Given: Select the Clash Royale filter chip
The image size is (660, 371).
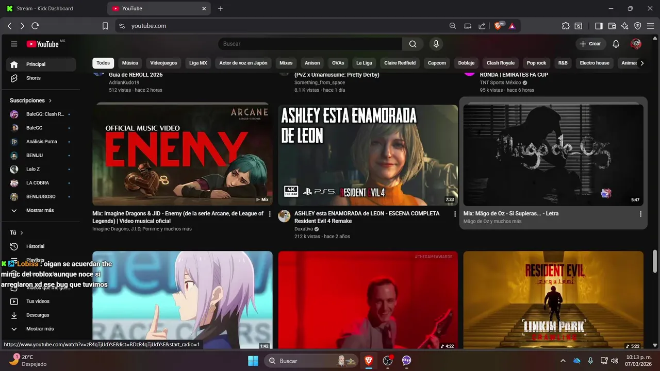Looking at the screenshot, I should (501, 63).
